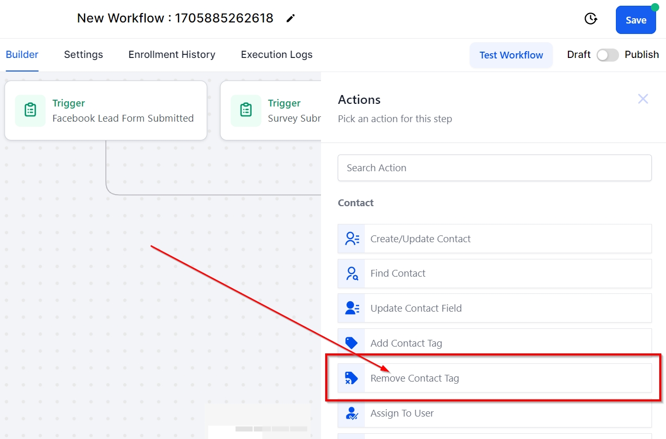The image size is (666, 439).
Task: Click the pencil icon to rename workflow
Action: (291, 19)
